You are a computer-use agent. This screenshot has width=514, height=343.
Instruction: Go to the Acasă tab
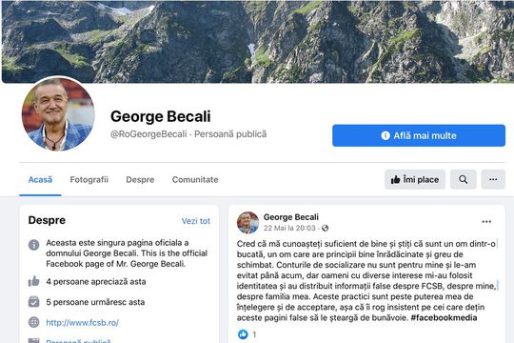click(40, 179)
